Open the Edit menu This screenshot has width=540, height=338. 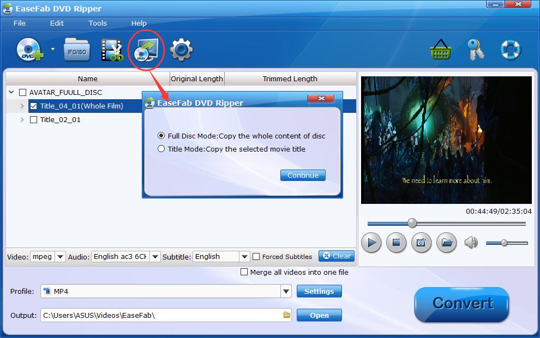coord(57,23)
